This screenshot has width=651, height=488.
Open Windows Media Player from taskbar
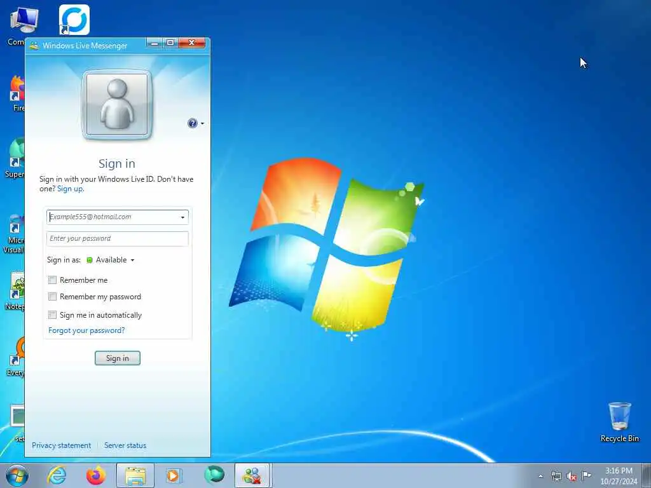coord(174,475)
